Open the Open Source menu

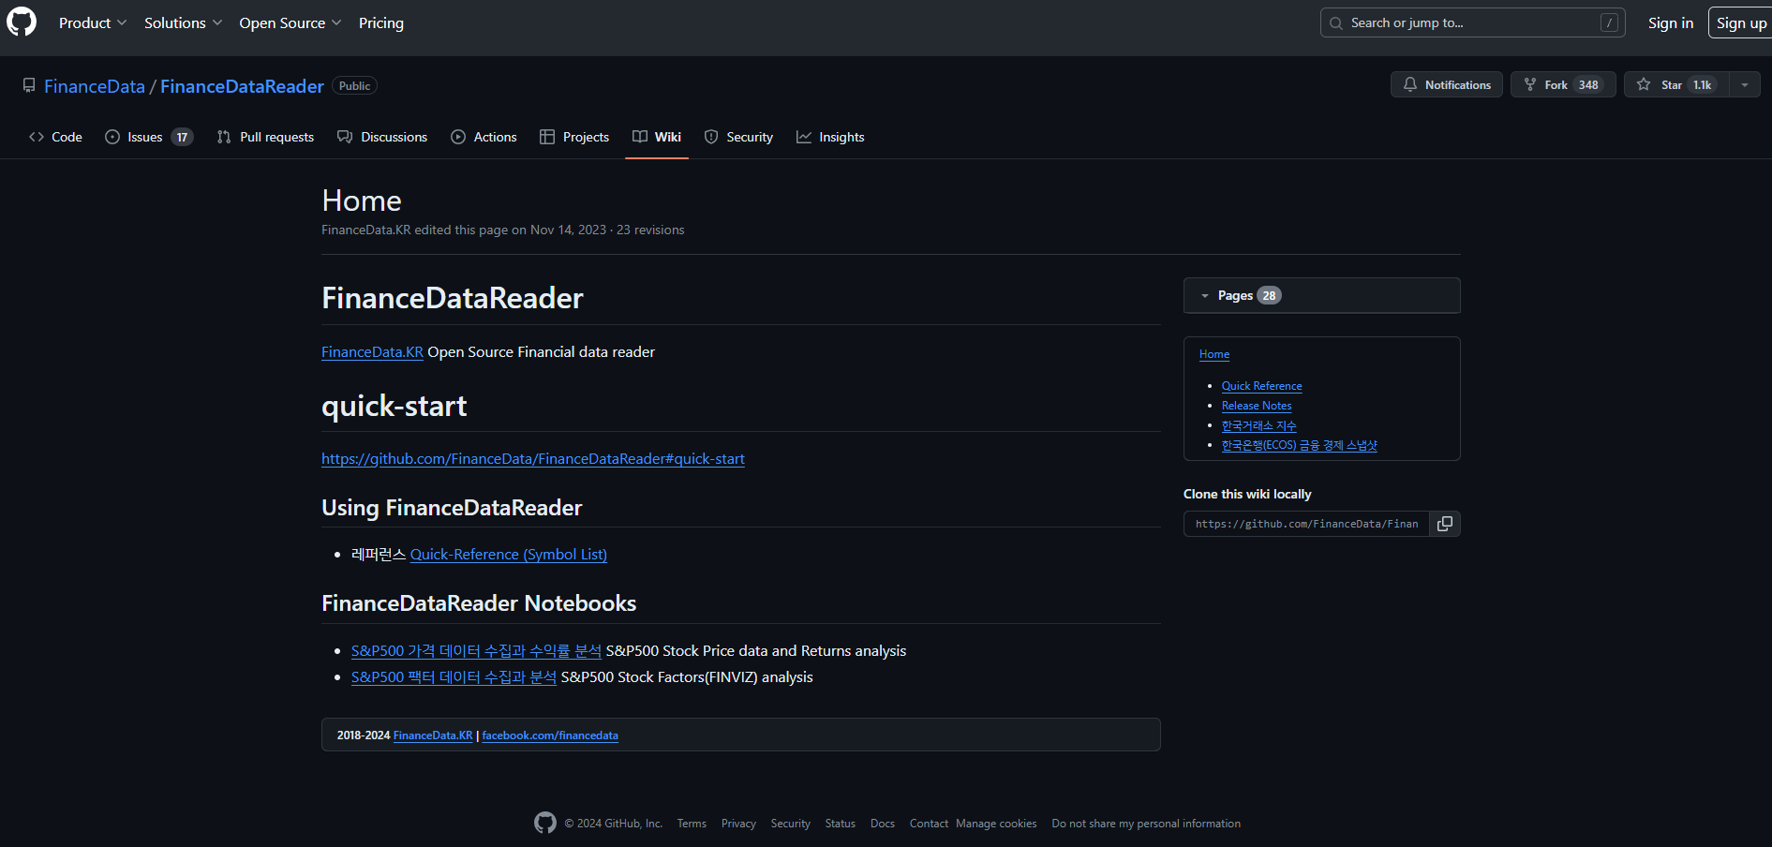pos(290,22)
